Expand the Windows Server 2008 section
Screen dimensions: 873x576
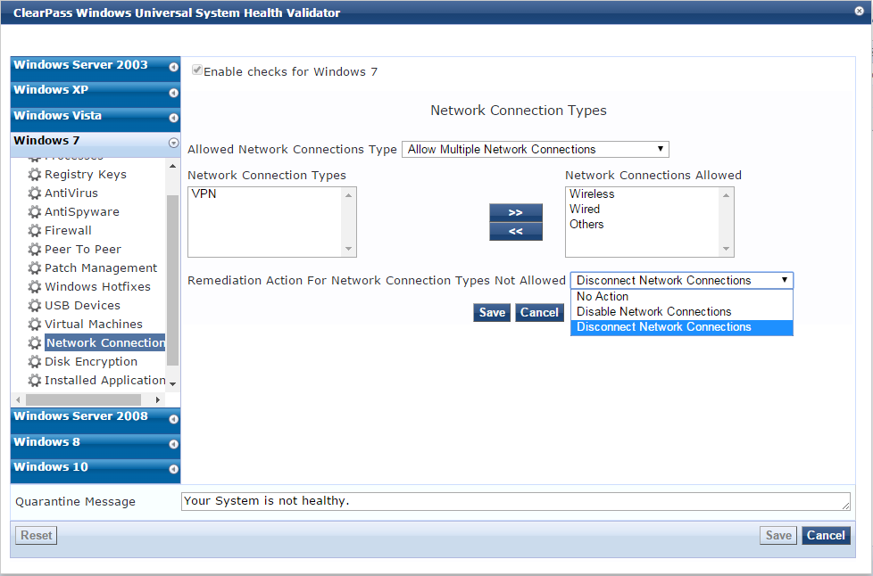click(174, 419)
